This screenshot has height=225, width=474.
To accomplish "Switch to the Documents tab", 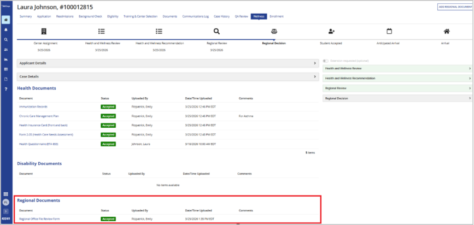I will (x=170, y=16).
